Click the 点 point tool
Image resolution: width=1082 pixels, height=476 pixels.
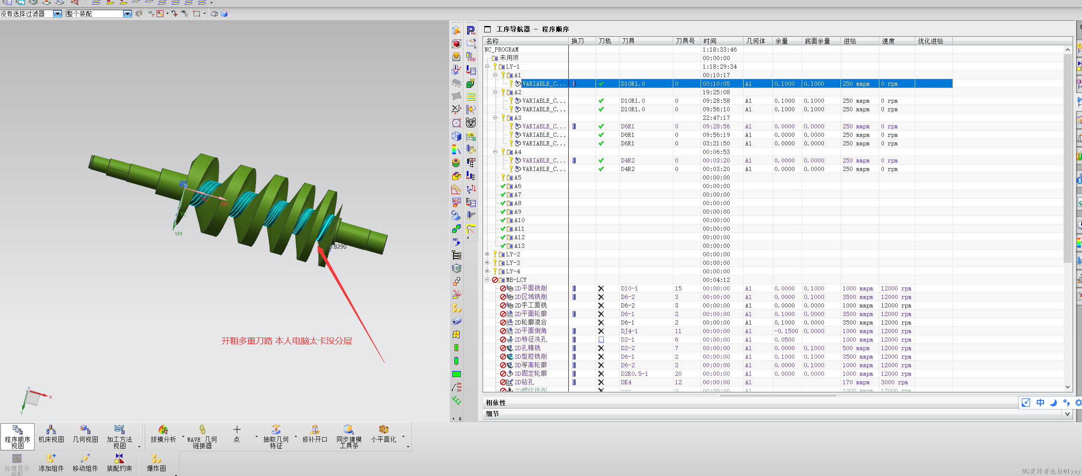[x=237, y=434]
